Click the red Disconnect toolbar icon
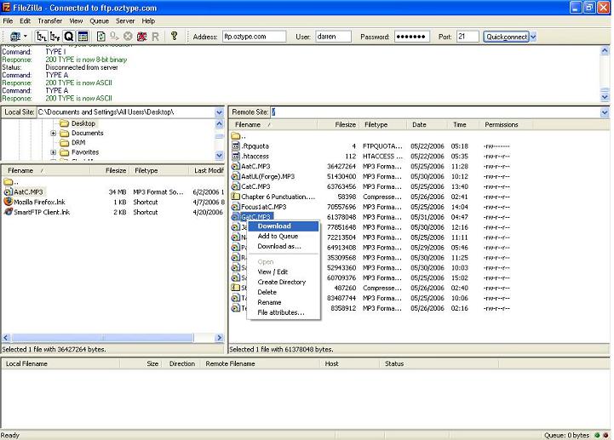This screenshot has width=614, height=440. 141,37
